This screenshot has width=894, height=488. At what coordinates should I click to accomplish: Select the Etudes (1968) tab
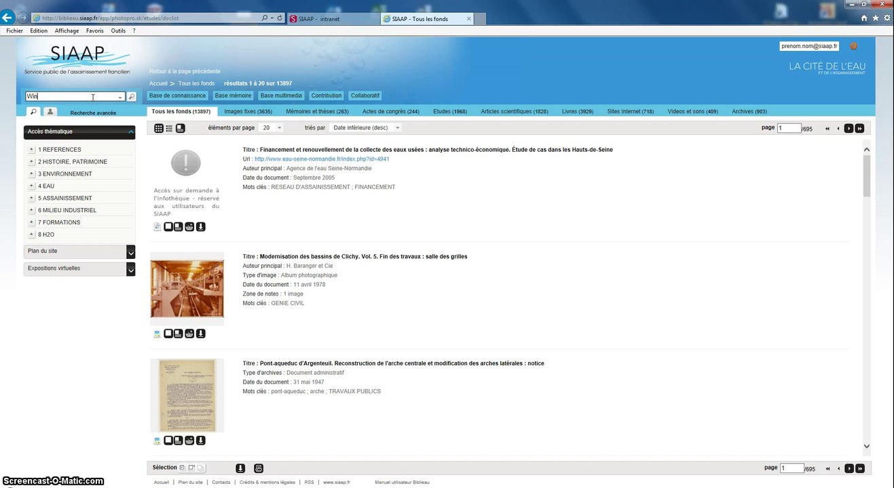click(x=450, y=111)
